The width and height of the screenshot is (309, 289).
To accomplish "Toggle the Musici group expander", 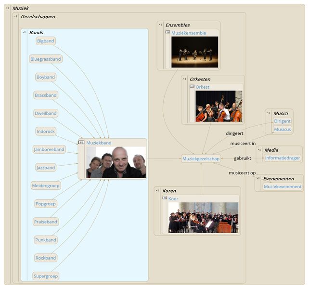I will [x=269, y=113].
